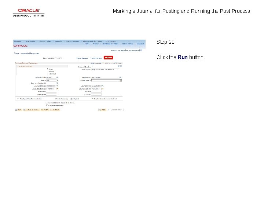Click the Notify button
Image resolution: width=264 pixels, height=198 pixels.
point(45,110)
